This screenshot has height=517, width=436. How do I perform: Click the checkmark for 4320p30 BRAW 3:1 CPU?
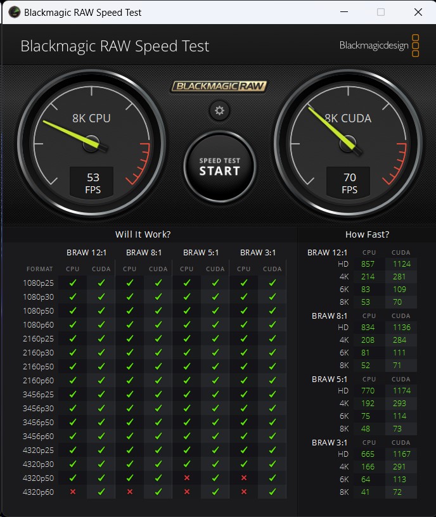click(x=244, y=464)
